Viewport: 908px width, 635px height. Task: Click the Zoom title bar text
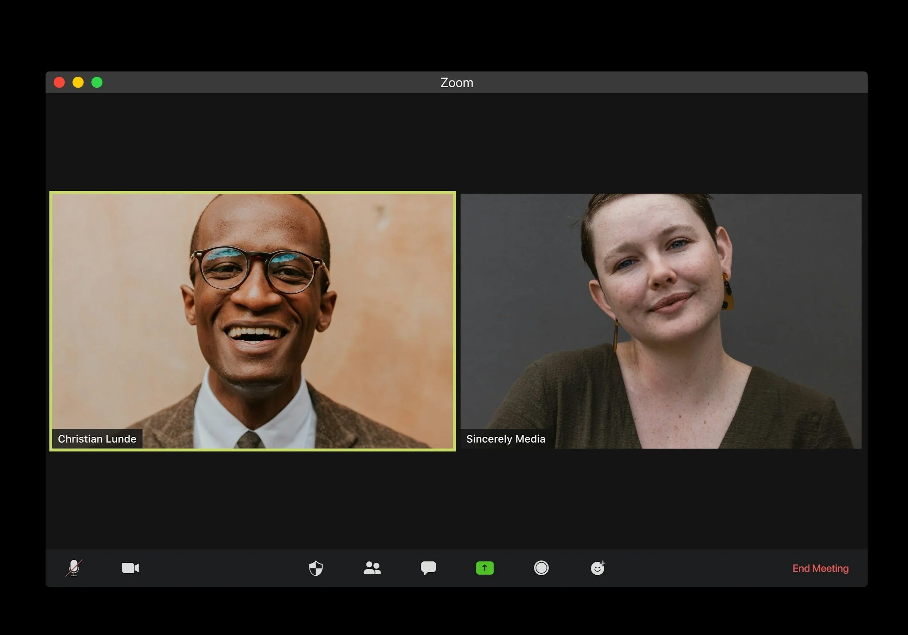point(457,83)
